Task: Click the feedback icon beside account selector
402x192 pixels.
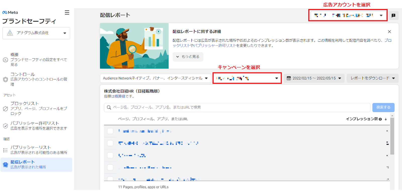Action: click(393, 15)
